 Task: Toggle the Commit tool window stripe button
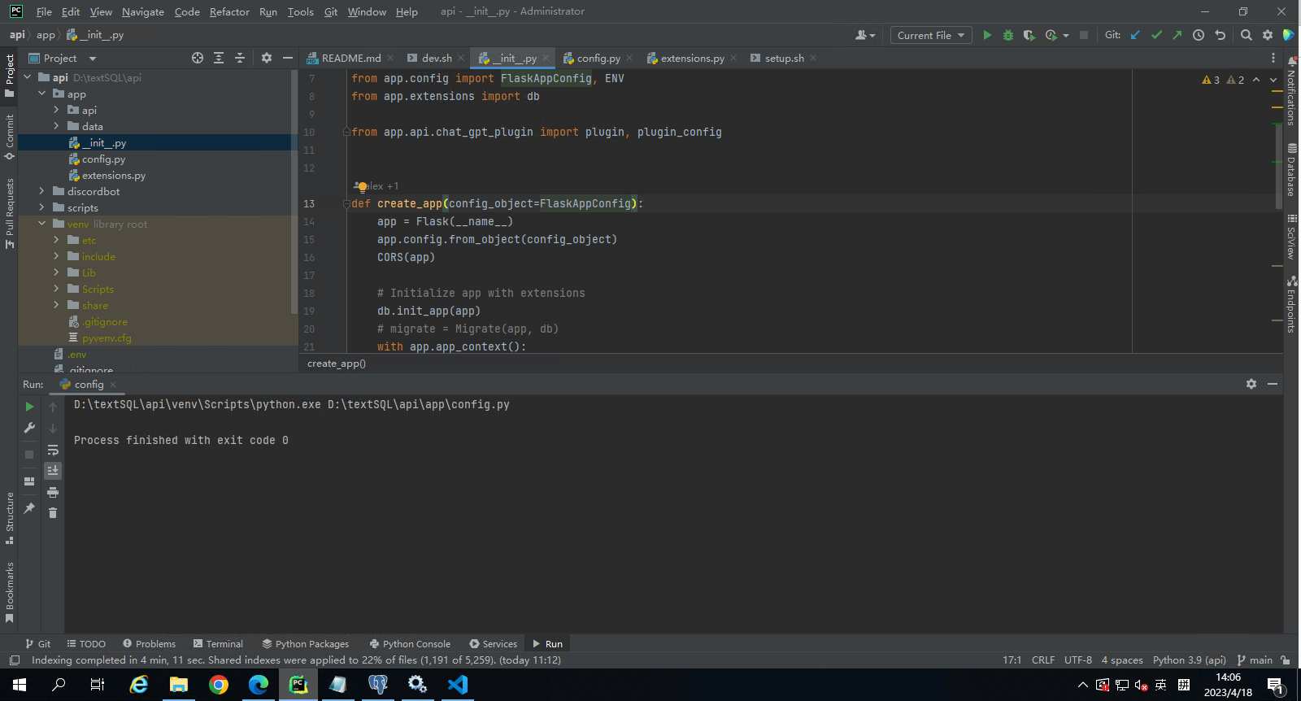click(x=10, y=137)
